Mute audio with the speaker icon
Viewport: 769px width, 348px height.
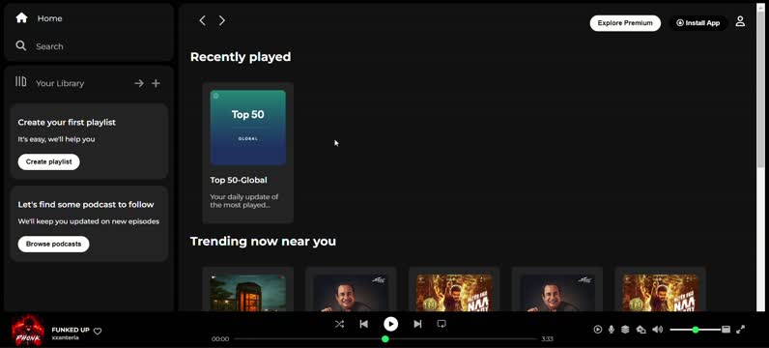[658, 330]
